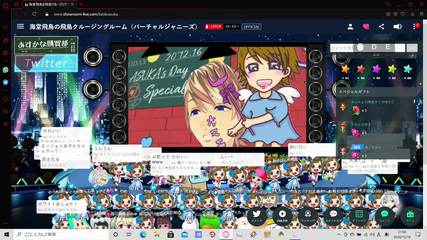
Task: Reload the page in Opera
Action: (x=34, y=14)
